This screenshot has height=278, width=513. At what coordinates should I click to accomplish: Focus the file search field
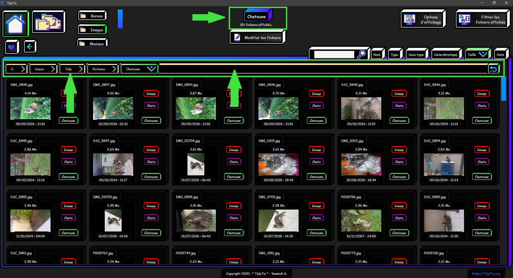(x=334, y=55)
